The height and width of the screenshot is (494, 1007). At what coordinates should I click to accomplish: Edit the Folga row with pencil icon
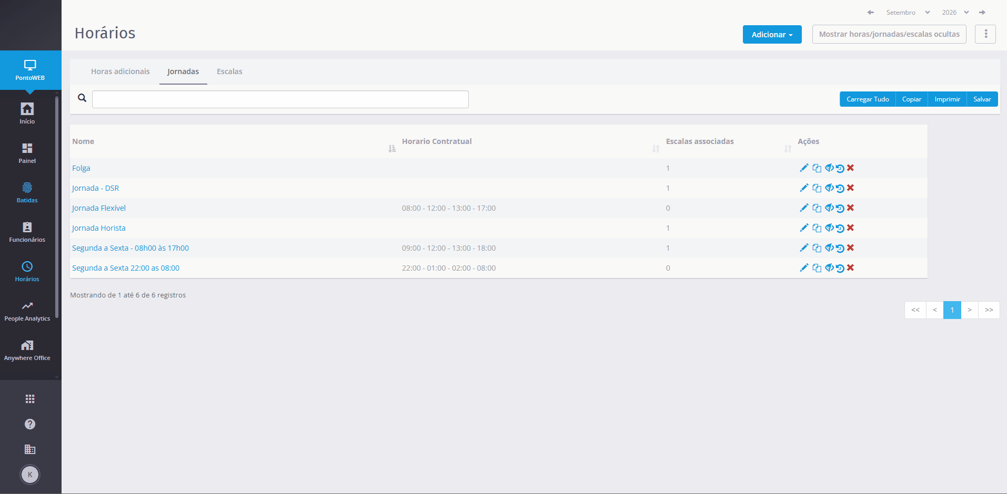pos(804,168)
